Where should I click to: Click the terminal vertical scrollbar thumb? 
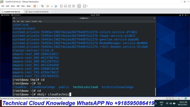155,92
